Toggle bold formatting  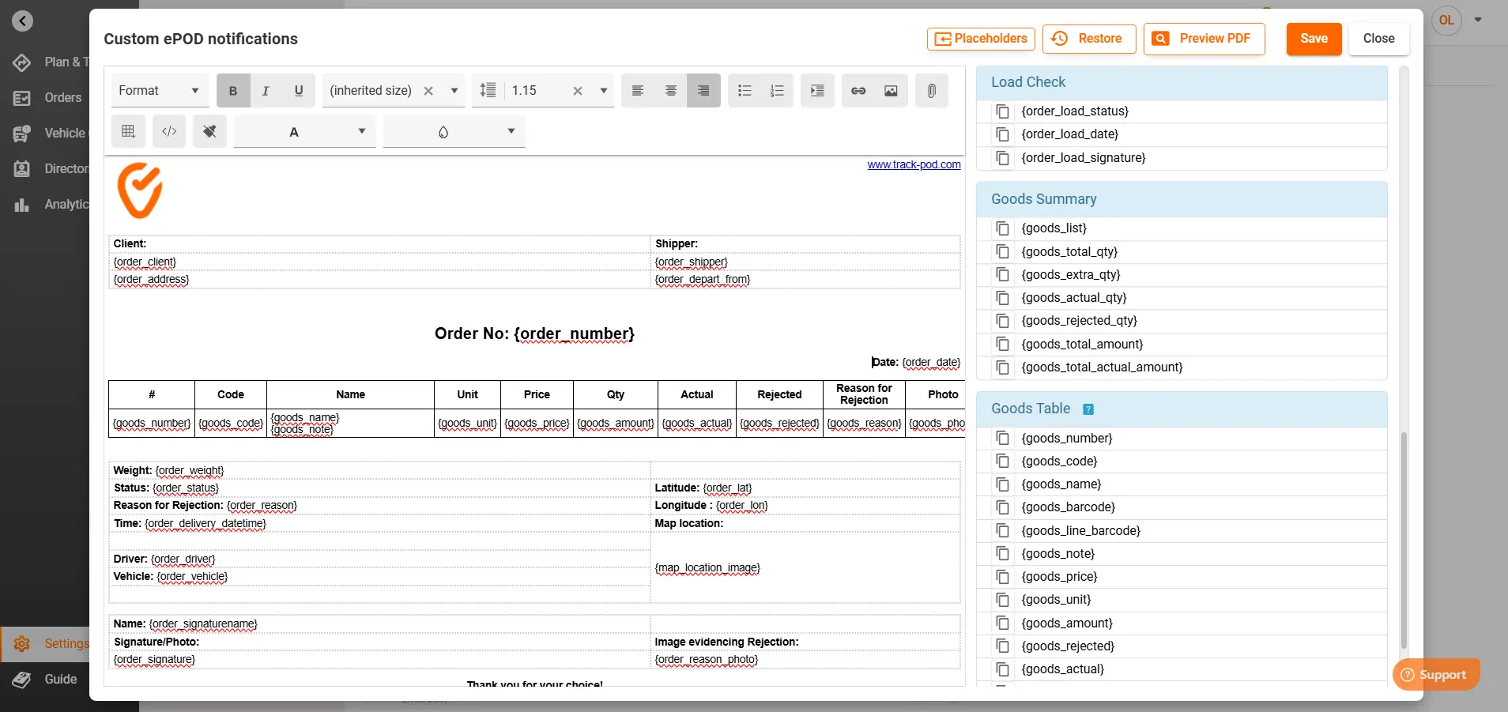pyautogui.click(x=233, y=91)
